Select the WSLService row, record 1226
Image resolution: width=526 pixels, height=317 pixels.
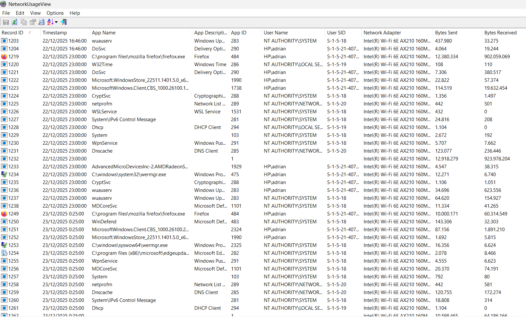(x=104, y=112)
